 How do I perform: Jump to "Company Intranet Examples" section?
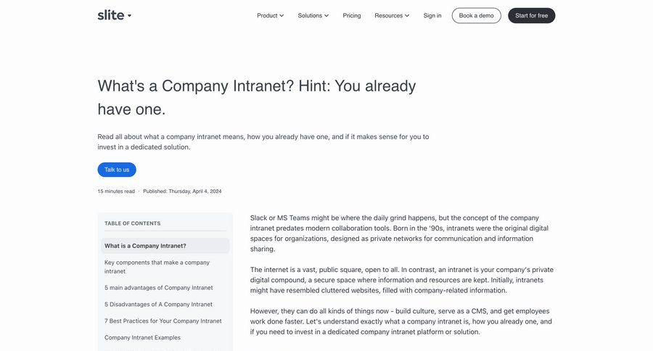pyautogui.click(x=142, y=338)
